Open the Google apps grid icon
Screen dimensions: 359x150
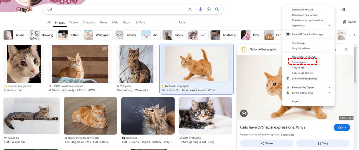(343, 10)
